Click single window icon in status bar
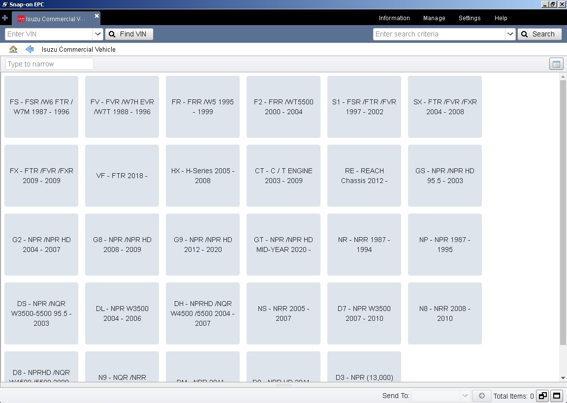The image size is (567, 403). pyautogui.click(x=557, y=396)
